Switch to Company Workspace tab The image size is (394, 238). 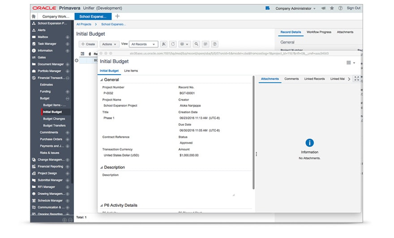(56, 17)
